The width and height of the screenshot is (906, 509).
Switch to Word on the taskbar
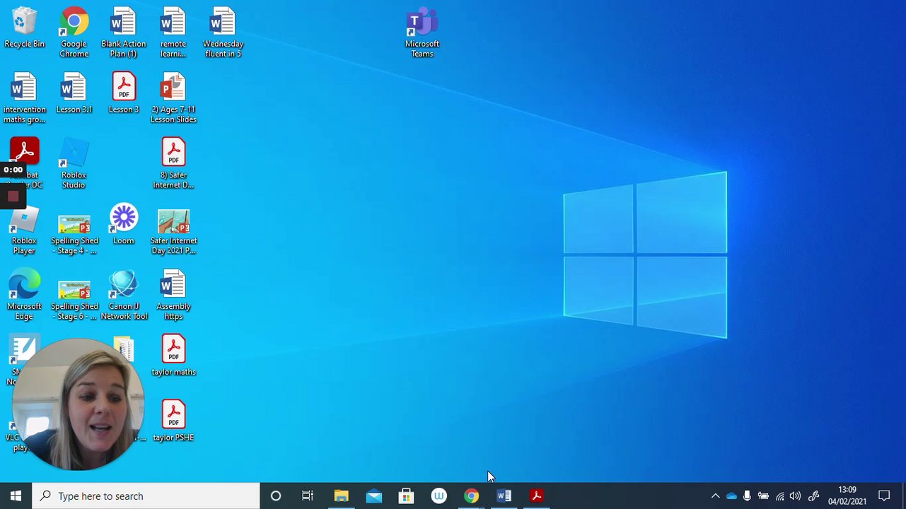504,496
